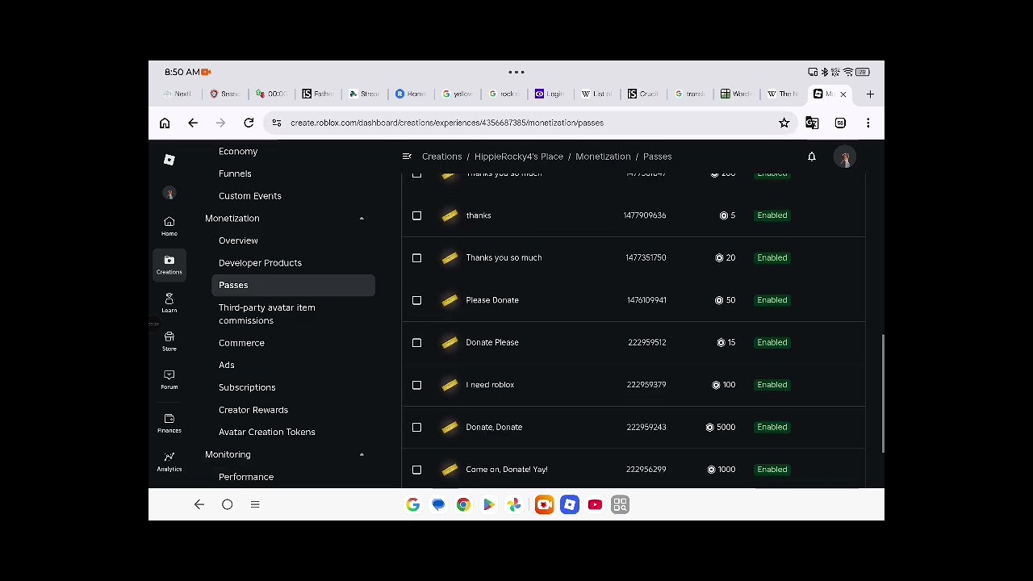View site information icon in address bar
This screenshot has height=581, width=1033.
276,123
